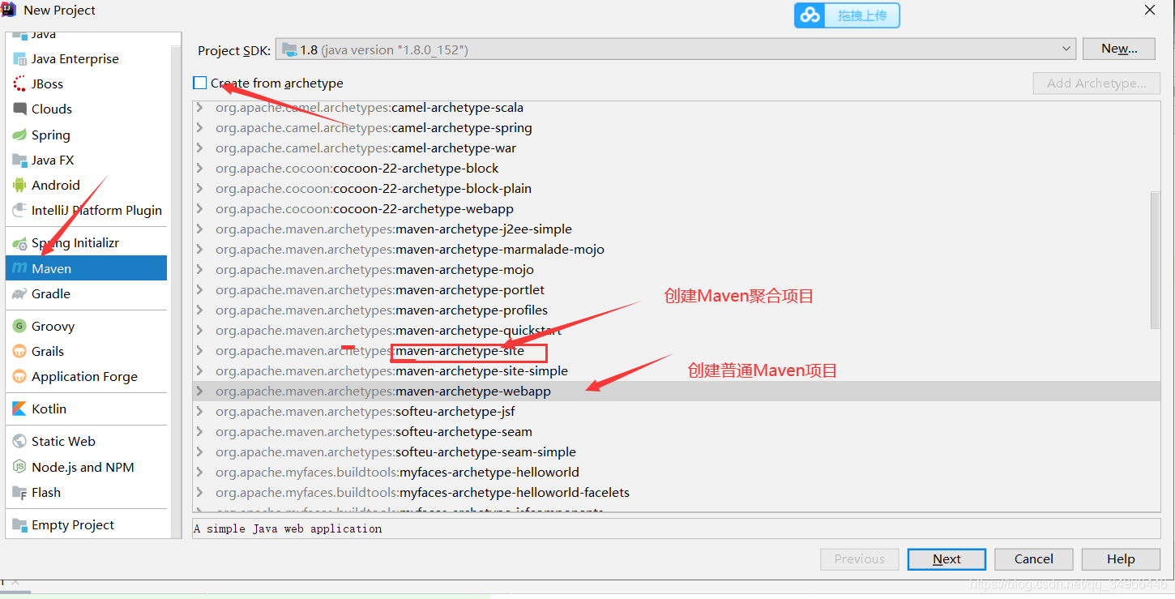Open the Help button

point(1121,559)
